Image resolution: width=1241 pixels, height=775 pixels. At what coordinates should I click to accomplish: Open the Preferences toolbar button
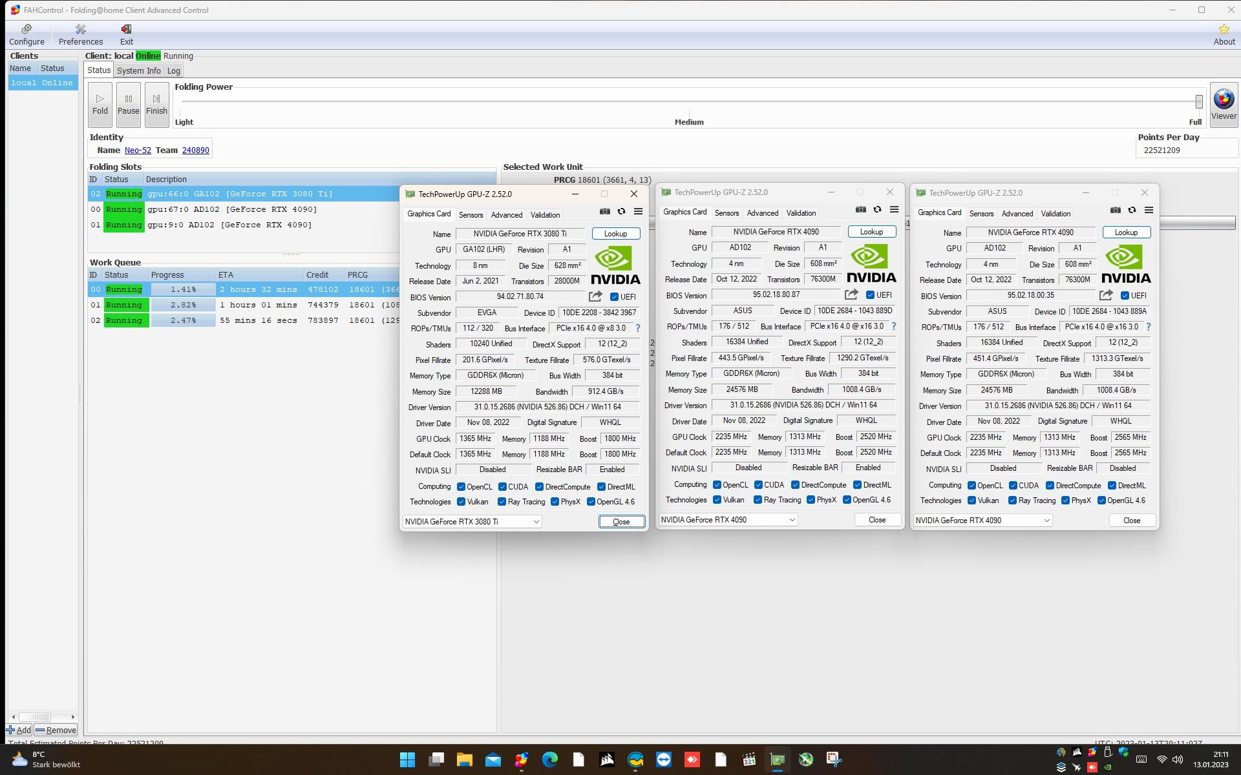(81, 35)
